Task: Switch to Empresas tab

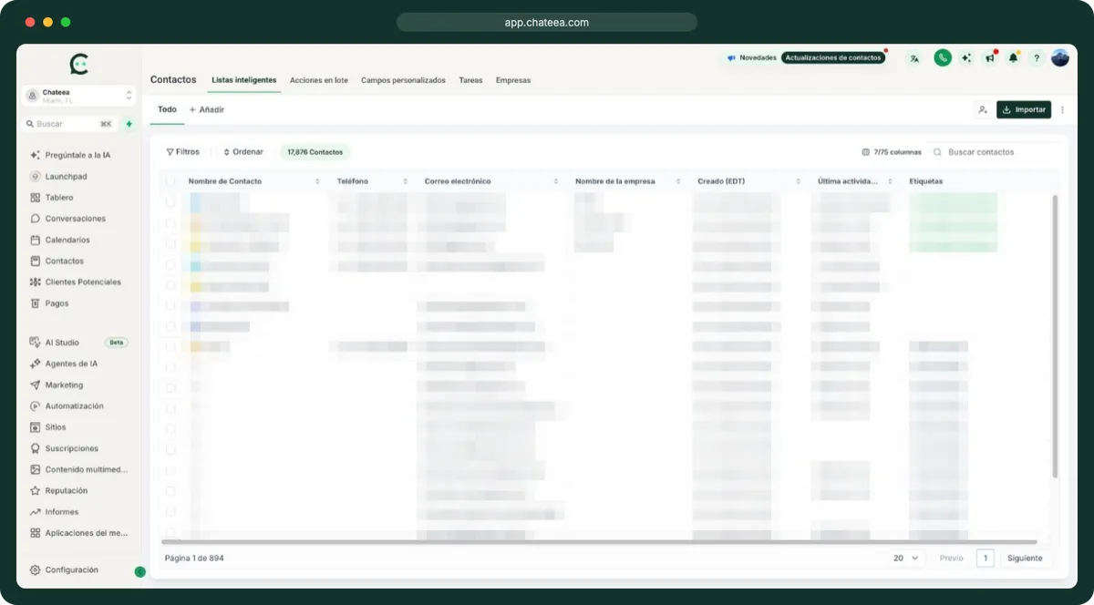Action: point(513,80)
